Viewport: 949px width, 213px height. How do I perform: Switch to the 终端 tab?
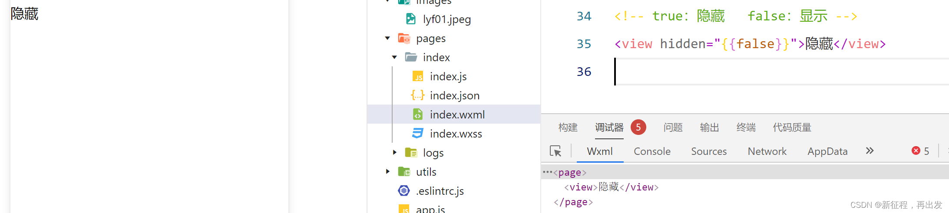(746, 127)
